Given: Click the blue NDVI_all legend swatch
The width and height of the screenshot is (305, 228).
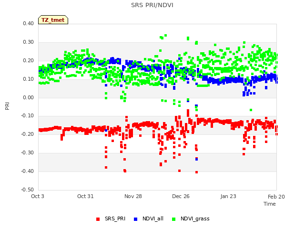Looking at the screenshot, I should tap(135, 219).
